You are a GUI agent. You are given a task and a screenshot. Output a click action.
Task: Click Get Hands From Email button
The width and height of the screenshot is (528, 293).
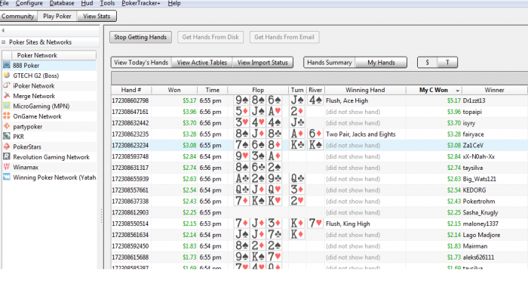pos(284,37)
